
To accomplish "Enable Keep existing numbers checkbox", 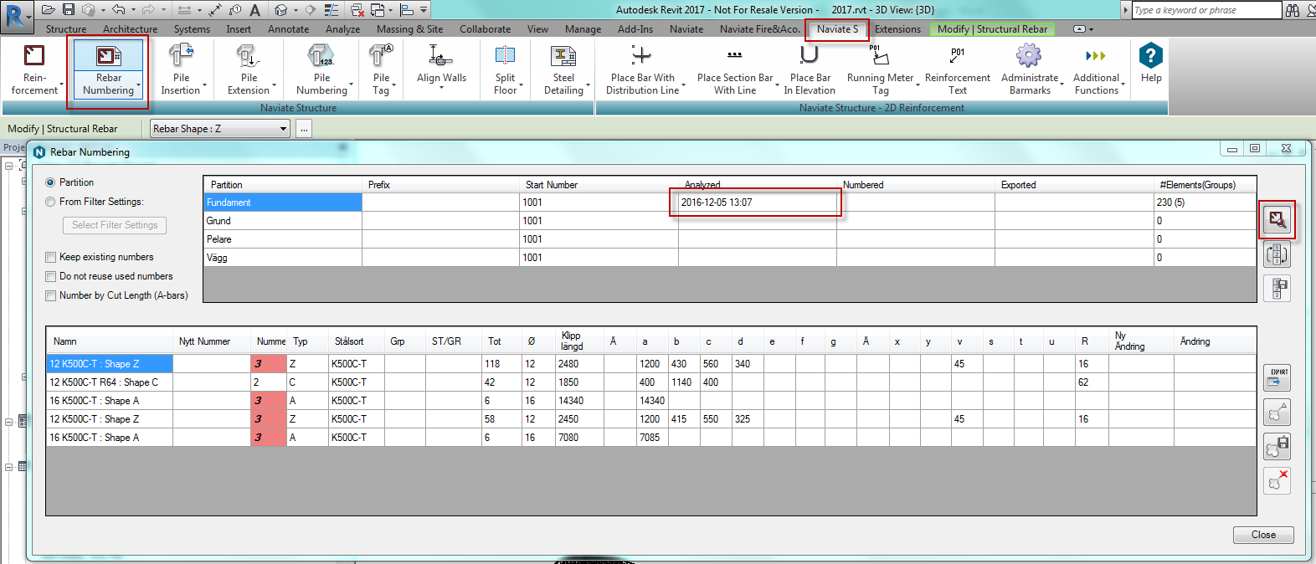I will [x=51, y=258].
